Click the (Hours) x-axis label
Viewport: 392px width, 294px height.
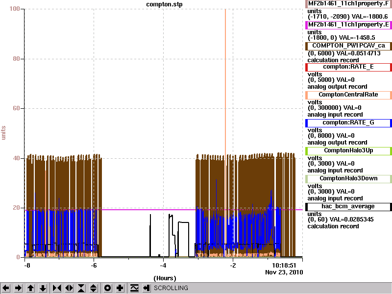165,278
